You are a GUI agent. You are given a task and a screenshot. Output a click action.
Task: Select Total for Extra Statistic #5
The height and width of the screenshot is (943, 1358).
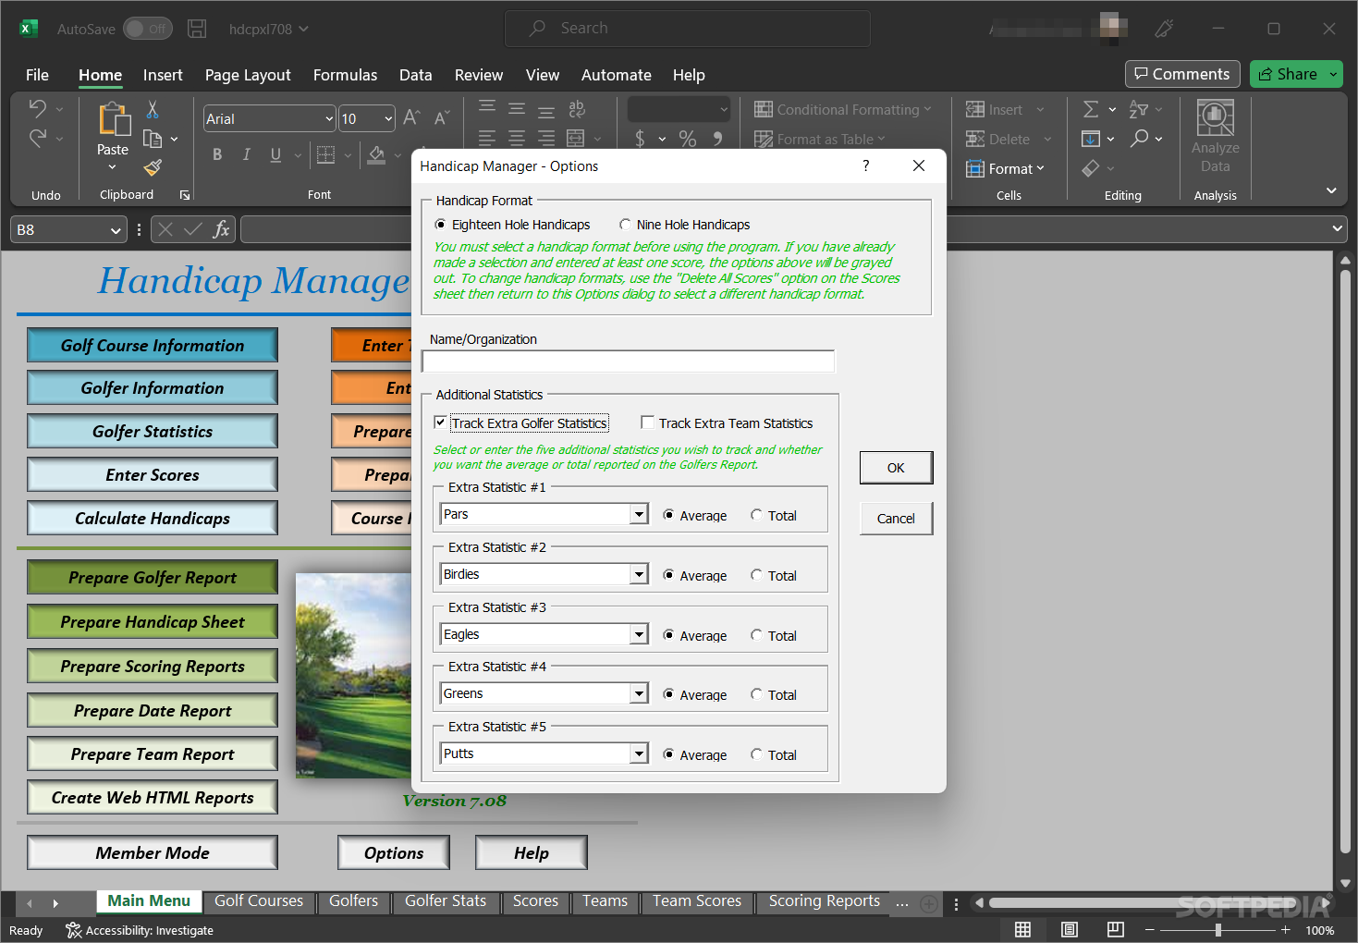[757, 754]
